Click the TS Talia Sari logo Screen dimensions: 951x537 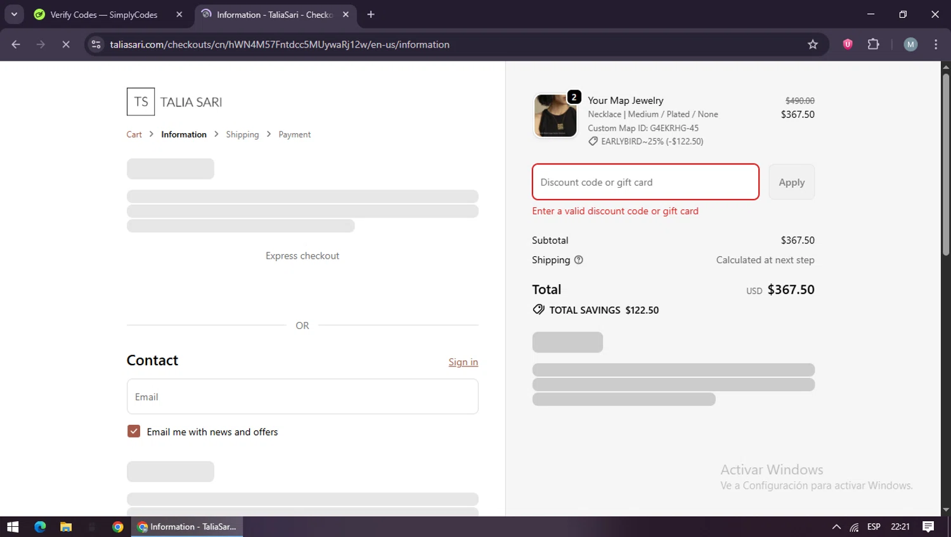click(174, 101)
